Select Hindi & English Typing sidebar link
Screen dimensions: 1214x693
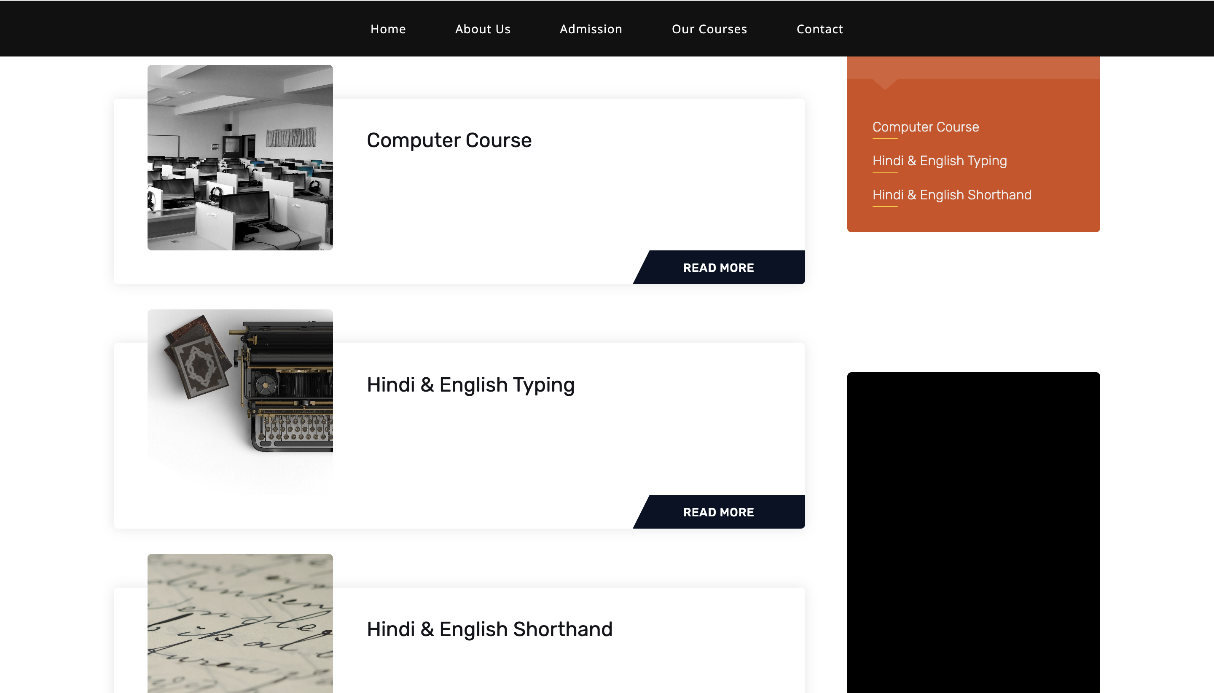940,161
